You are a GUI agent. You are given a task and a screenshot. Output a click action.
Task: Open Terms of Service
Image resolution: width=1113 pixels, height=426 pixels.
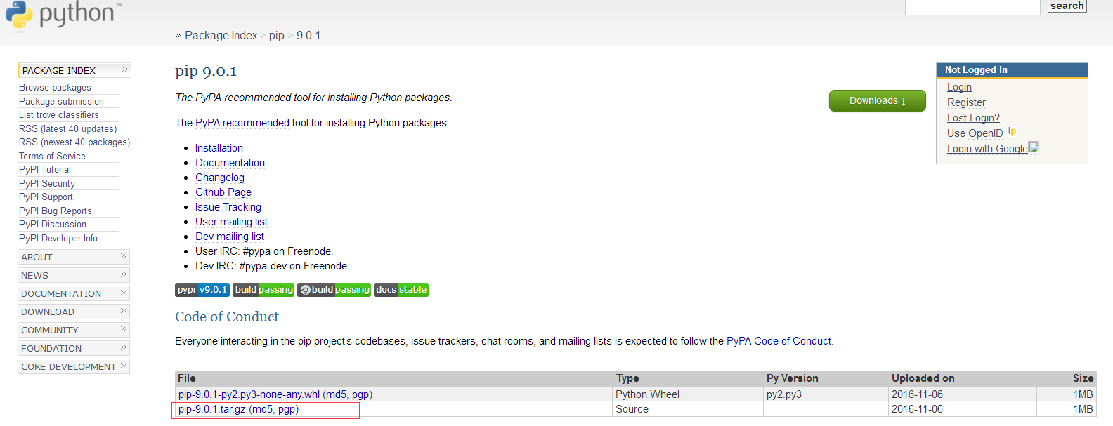coord(52,156)
